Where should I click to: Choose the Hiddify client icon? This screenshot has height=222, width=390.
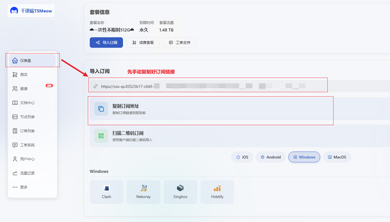(217, 188)
